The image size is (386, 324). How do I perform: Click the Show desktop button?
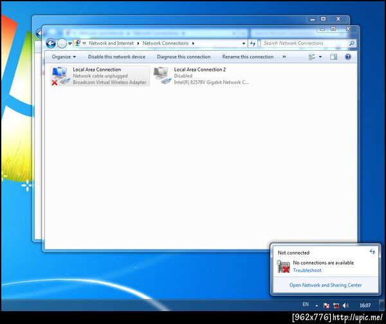(x=381, y=305)
